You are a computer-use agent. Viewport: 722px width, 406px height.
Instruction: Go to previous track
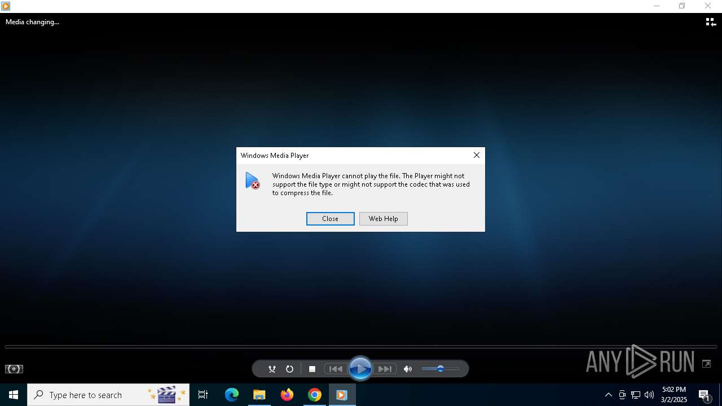click(336, 369)
